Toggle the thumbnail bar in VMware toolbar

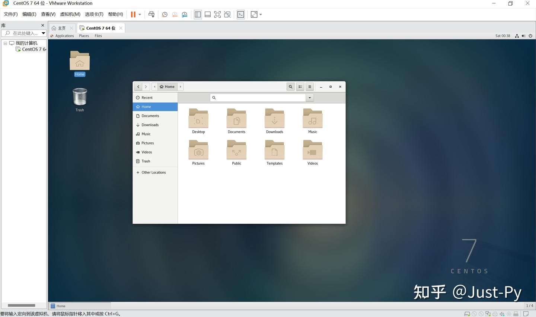(208, 14)
